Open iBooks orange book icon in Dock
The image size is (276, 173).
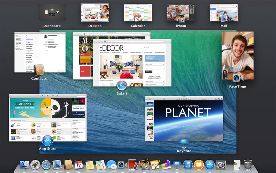(199, 165)
